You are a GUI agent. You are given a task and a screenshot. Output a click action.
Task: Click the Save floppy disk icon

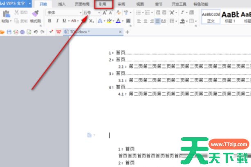click(x=9, y=32)
